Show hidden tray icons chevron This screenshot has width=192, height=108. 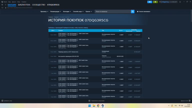(x=169, y=106)
